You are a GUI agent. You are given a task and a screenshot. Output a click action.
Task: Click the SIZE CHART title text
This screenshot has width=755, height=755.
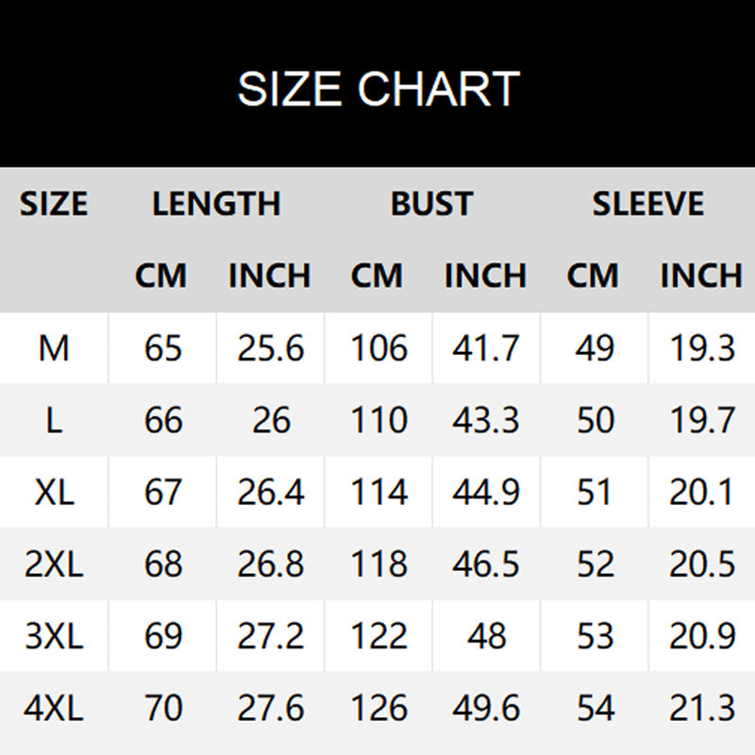pos(377,89)
